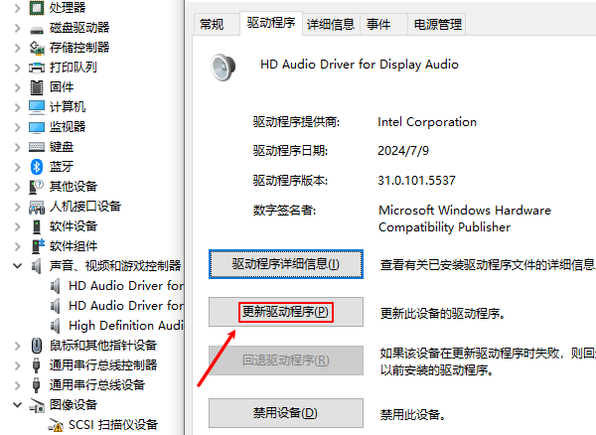Open the 详细信息 tab
Image resolution: width=596 pixels, height=435 pixels.
[331, 24]
